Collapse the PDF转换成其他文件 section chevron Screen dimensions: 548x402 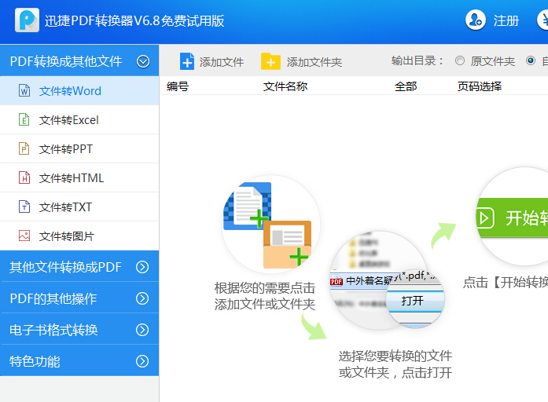coord(143,61)
